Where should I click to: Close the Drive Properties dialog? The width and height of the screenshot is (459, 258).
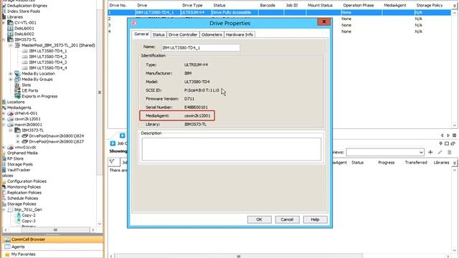tap(323, 21)
